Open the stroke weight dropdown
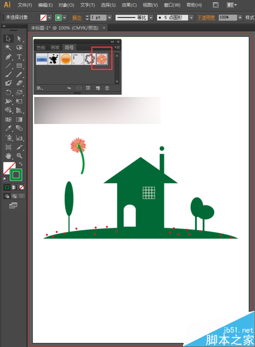 pos(110,17)
